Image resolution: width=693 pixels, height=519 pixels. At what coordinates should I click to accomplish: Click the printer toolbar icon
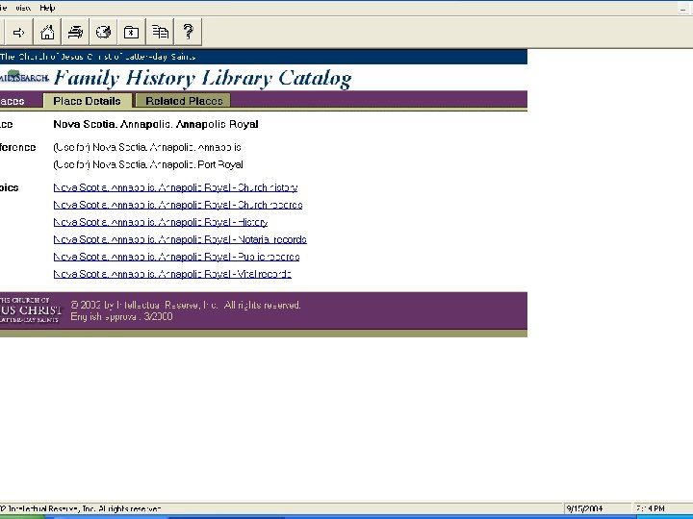[75, 33]
